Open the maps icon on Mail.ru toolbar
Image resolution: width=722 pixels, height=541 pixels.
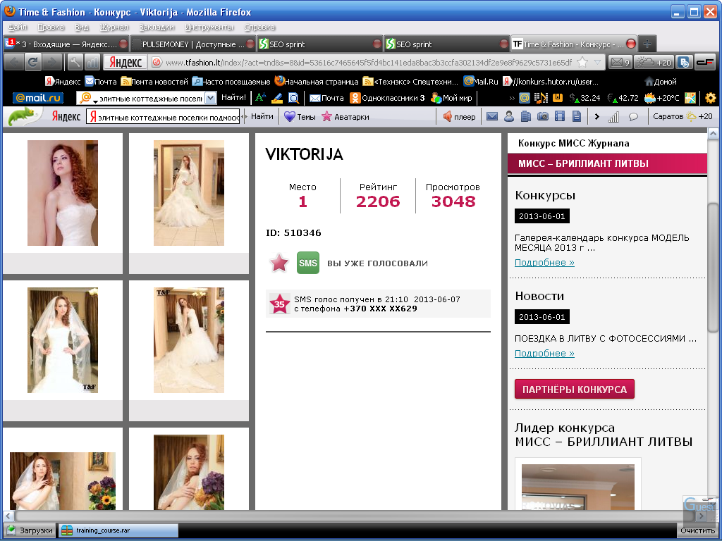click(x=690, y=97)
